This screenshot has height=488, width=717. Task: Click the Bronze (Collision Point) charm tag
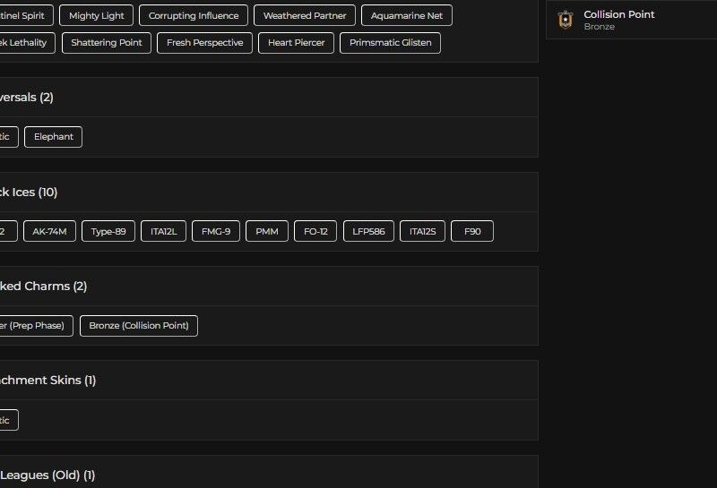pyautogui.click(x=139, y=326)
